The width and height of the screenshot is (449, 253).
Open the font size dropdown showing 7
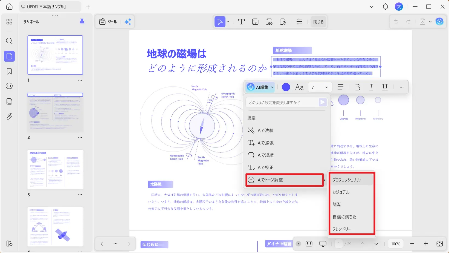[320, 87]
